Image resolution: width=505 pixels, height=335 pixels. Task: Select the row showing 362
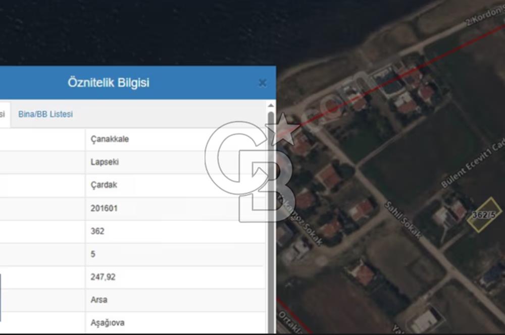tap(98, 231)
